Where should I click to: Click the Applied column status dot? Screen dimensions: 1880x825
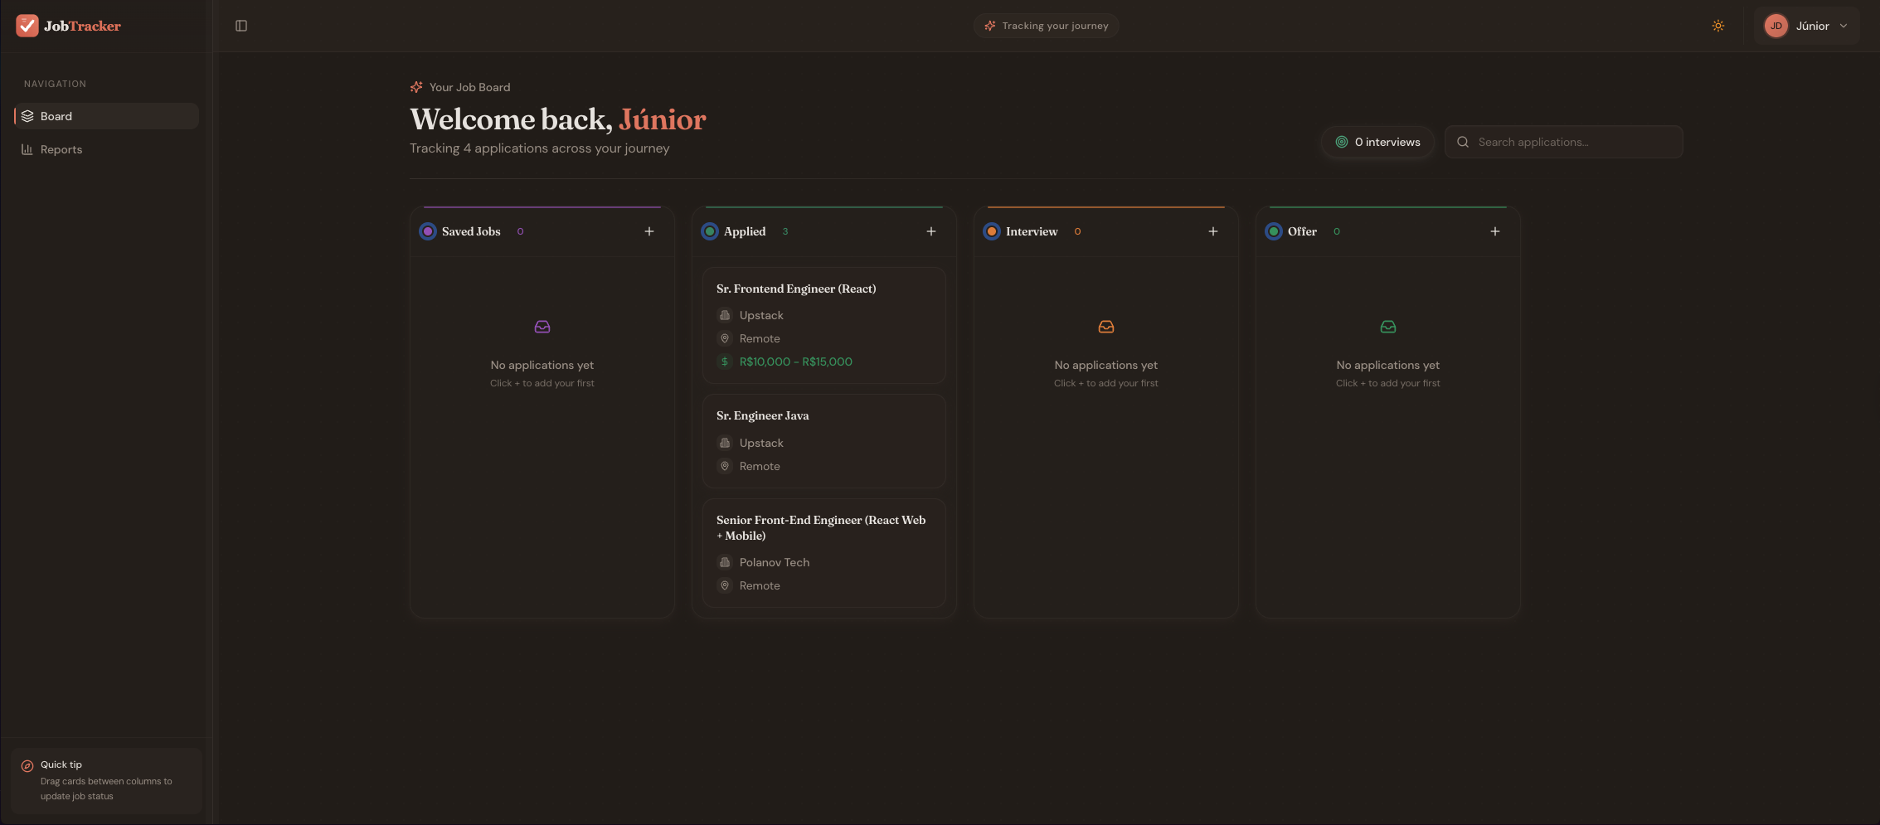[710, 231]
